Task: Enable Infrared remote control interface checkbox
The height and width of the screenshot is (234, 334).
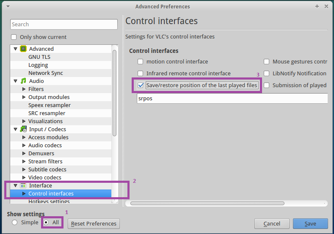Action: click(x=141, y=74)
